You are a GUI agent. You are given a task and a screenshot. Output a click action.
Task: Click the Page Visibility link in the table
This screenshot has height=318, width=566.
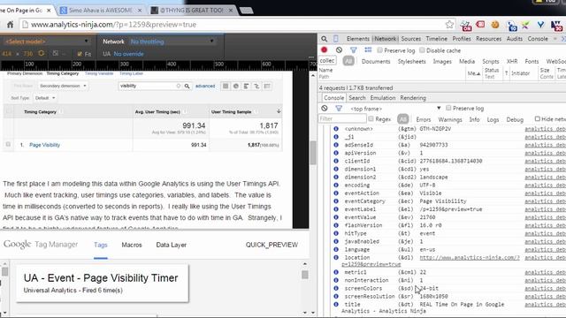click(45, 145)
